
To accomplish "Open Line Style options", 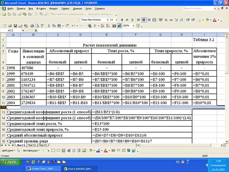I will [113, 151].
